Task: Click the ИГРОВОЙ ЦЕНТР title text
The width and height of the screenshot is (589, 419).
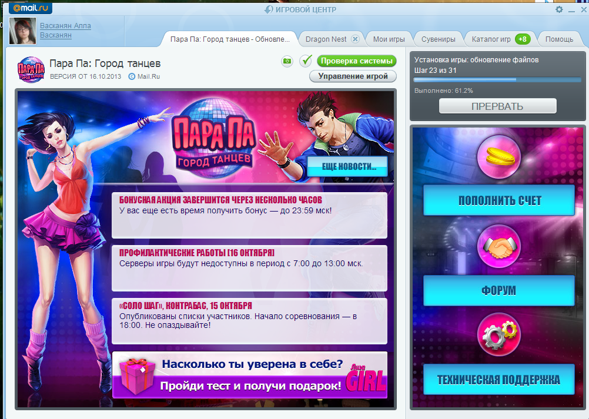Action: tap(306, 10)
